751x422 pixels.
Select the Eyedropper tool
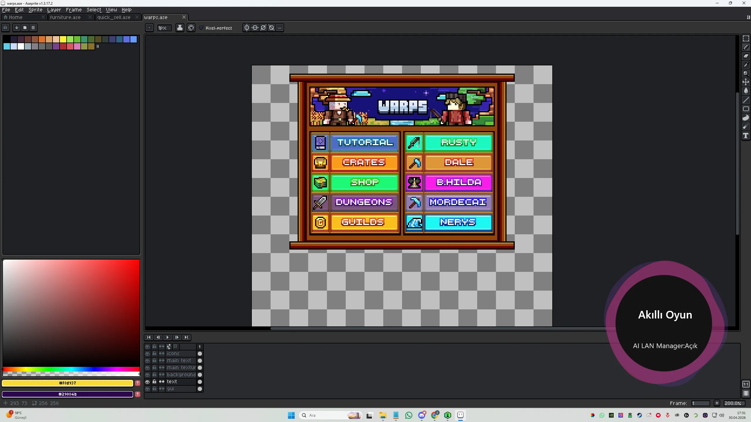[x=746, y=65]
